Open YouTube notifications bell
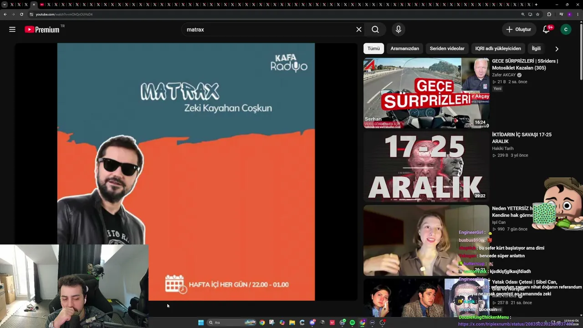 click(x=546, y=30)
